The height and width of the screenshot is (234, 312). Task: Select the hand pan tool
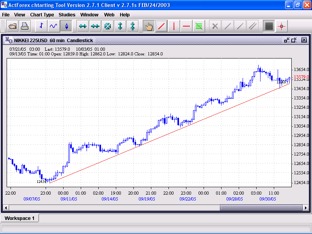[149, 27]
